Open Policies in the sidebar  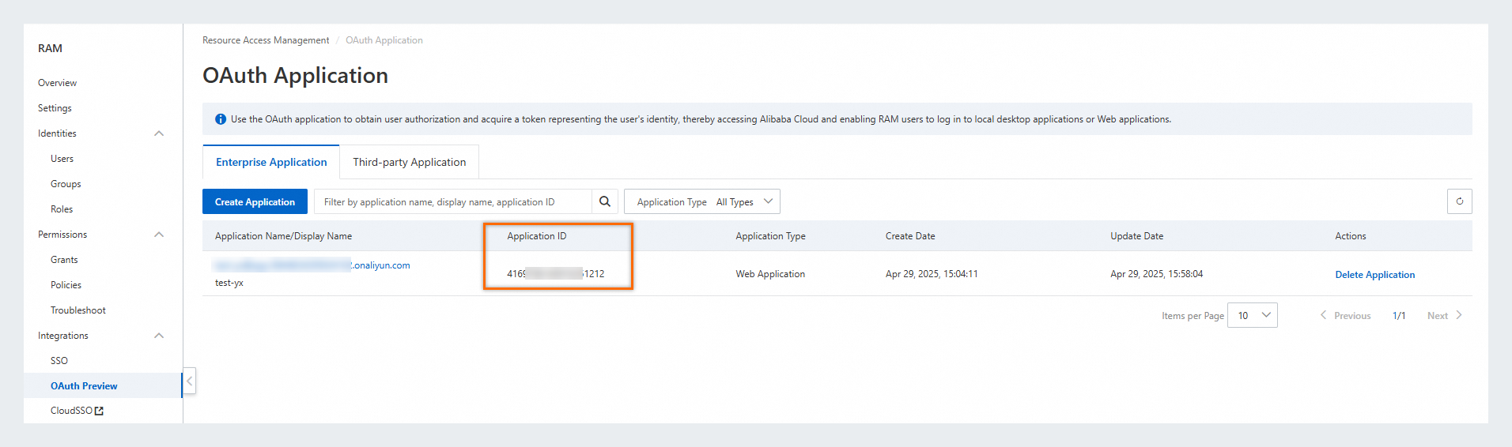(66, 285)
